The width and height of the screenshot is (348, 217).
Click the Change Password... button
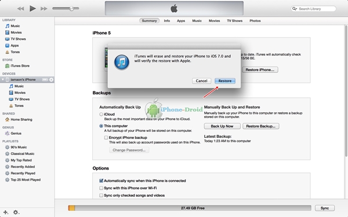129,150
